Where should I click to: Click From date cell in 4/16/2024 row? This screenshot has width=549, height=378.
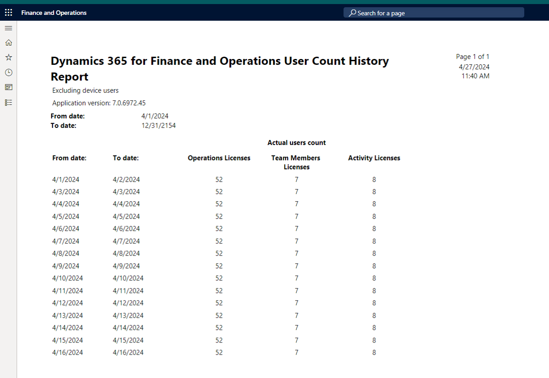67,352
